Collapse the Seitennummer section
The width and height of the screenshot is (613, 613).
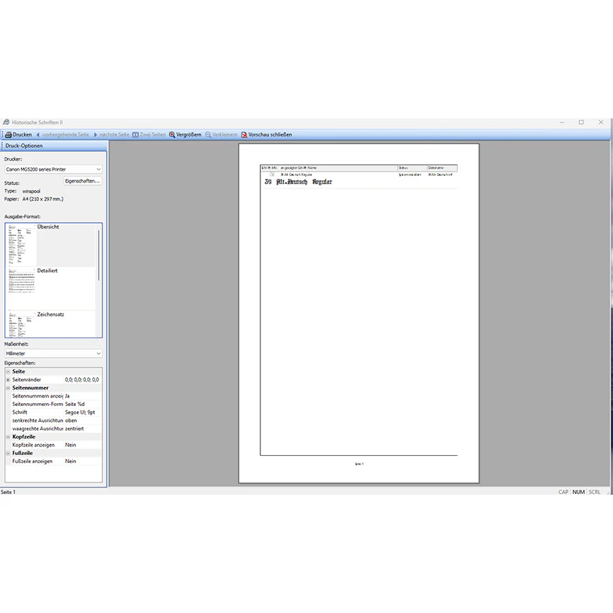pos(8,388)
